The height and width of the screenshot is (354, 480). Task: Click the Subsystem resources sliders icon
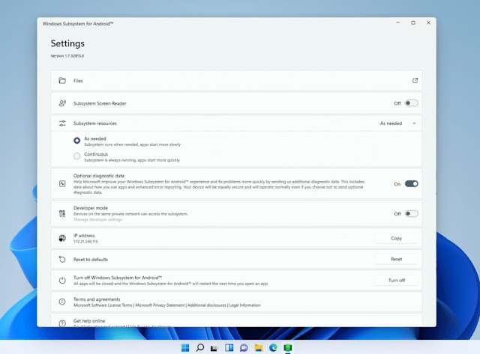(62, 123)
